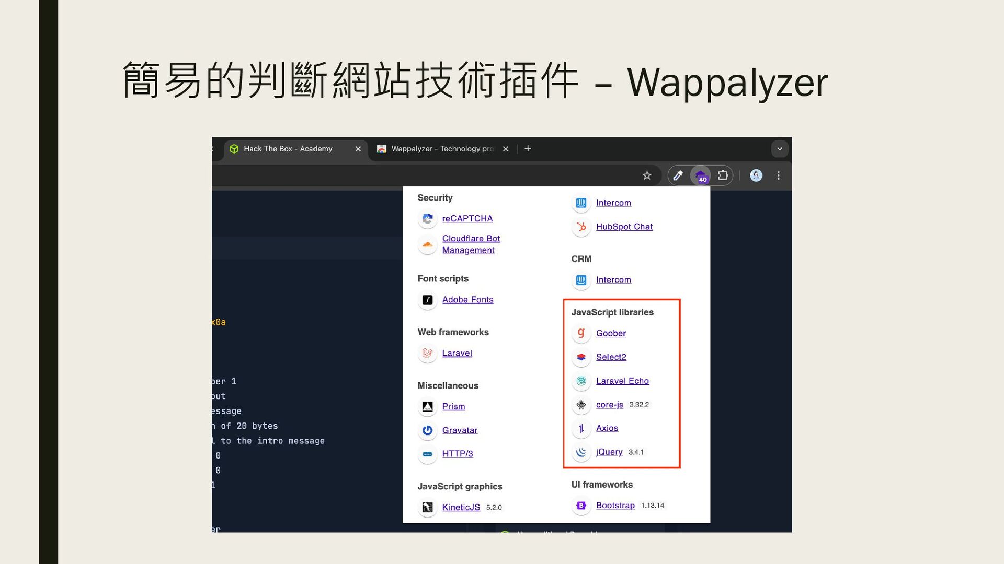Open the Extensions puzzle piece menu
Viewport: 1004px width, 564px height.
pos(723,175)
